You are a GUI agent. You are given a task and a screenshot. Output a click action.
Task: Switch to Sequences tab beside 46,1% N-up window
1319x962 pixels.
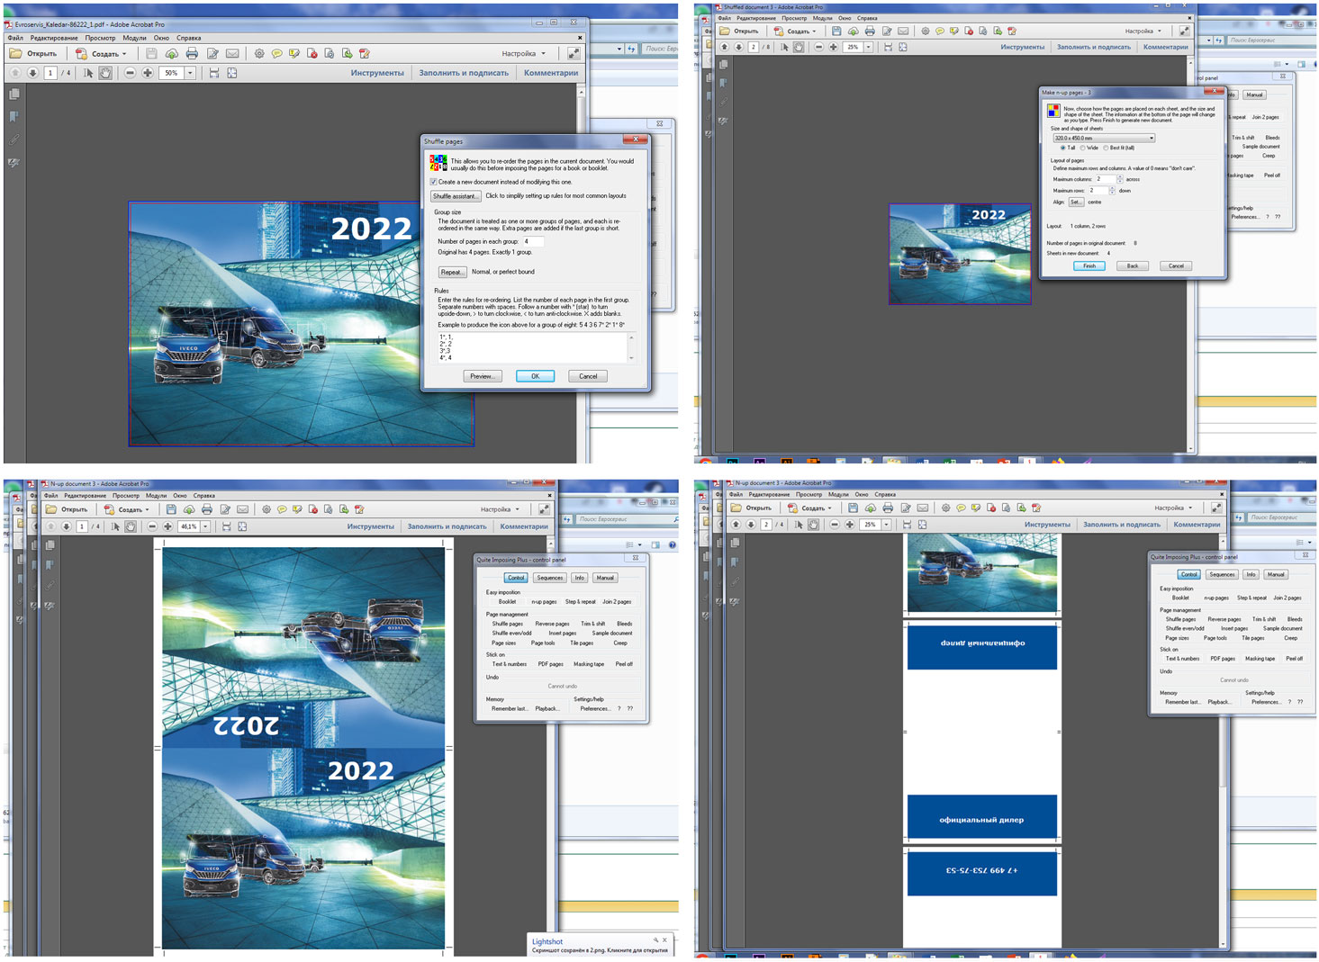point(549,578)
